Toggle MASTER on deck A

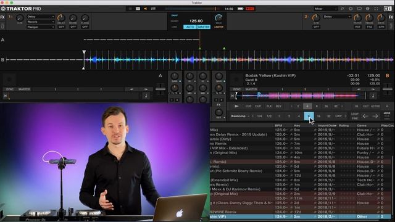(24, 89)
